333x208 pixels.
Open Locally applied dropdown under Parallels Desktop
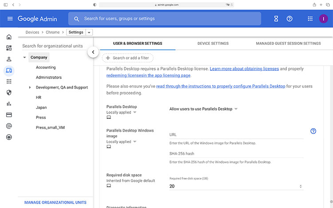tap(121, 112)
